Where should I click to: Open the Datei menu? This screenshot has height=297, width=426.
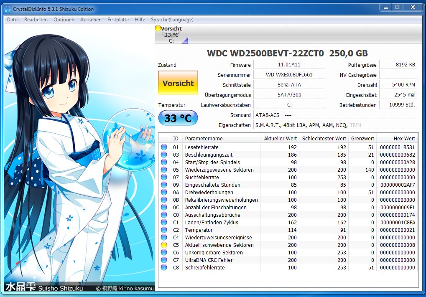coord(13,20)
